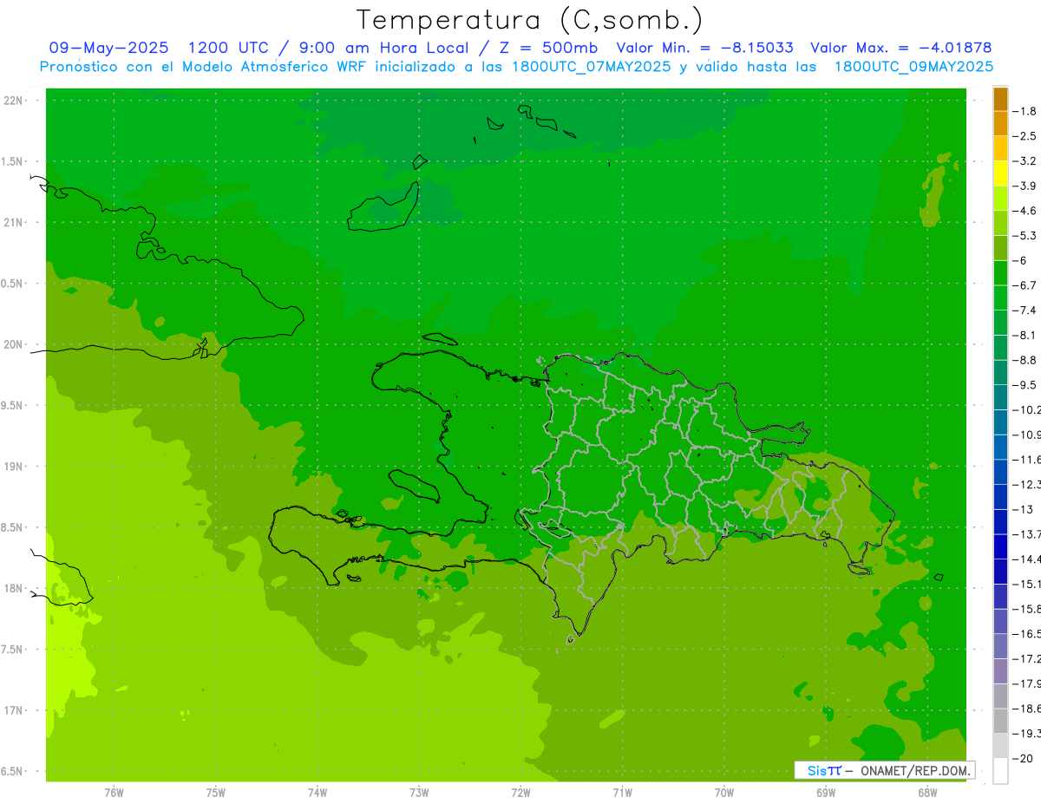Click the "22N" latitude label
This screenshot has height=804, width=1041.
coord(13,101)
